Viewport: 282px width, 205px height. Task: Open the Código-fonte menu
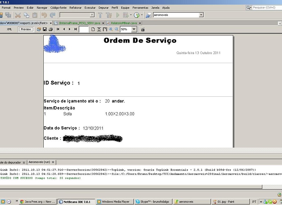click(x=58, y=8)
